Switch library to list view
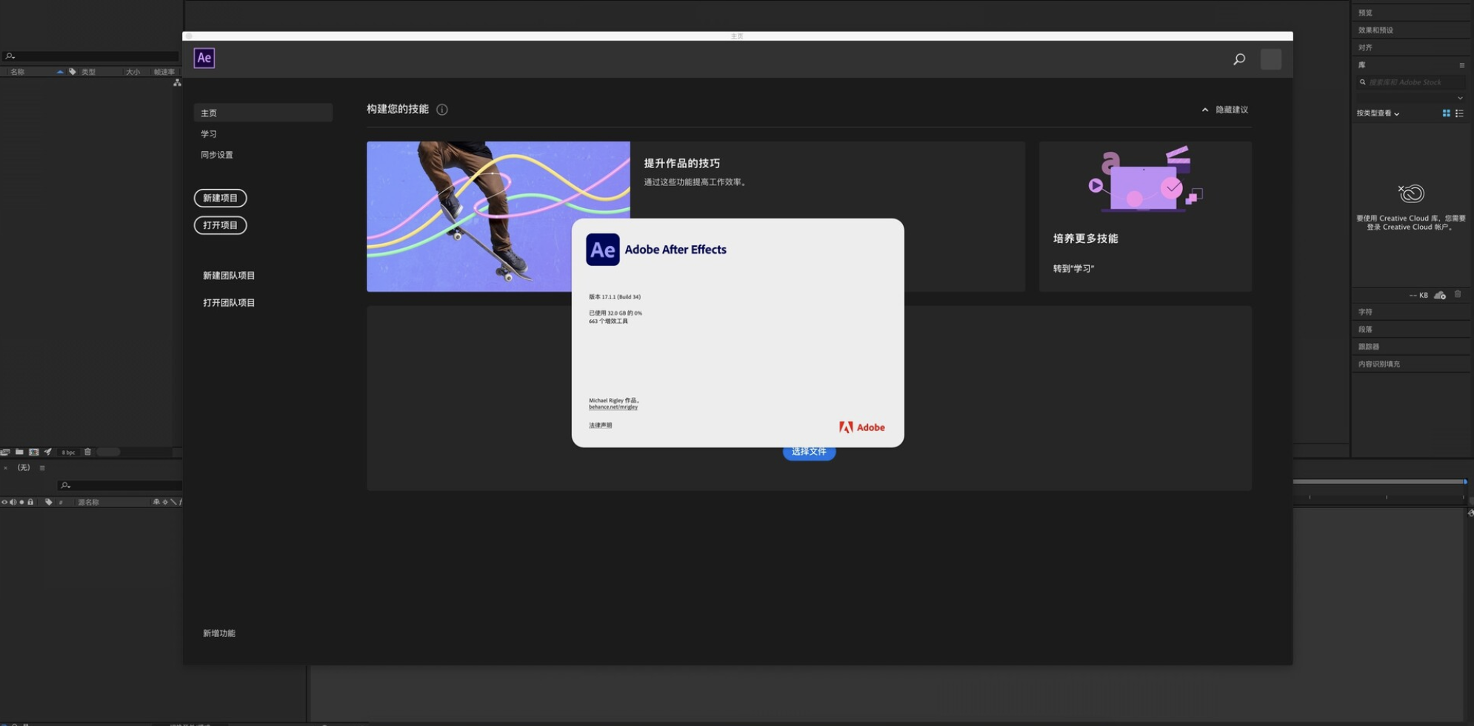Viewport: 1474px width, 726px height. click(1459, 113)
